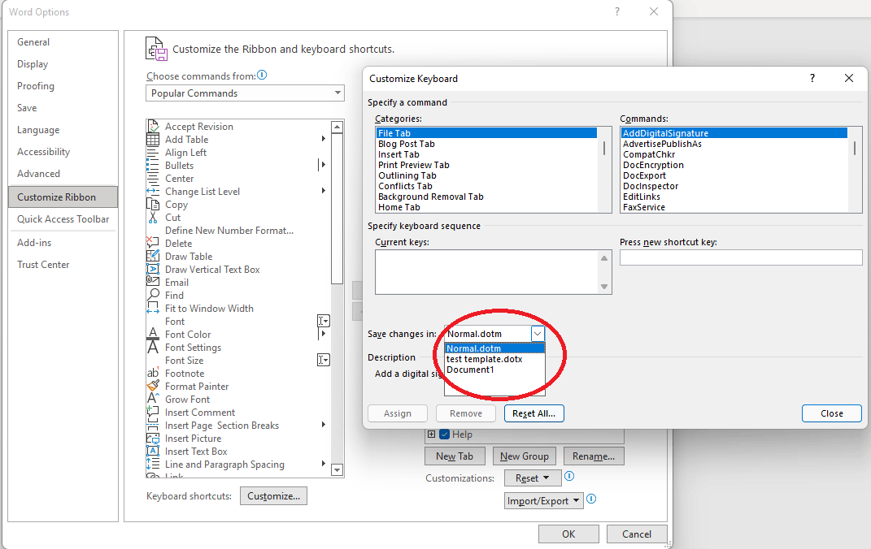Expand the Line and Paragraph Spacing submenu arrow
This screenshot has width=871, height=549.
pyautogui.click(x=324, y=464)
